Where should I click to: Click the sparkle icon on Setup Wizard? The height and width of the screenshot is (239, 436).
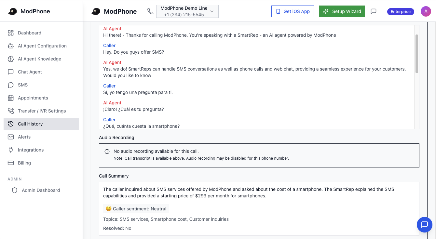[326, 11]
